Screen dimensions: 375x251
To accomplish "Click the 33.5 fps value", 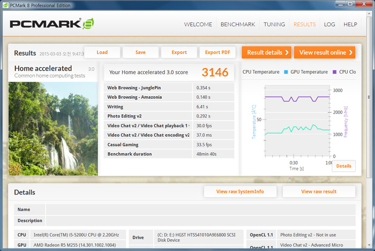I will 204,144.
